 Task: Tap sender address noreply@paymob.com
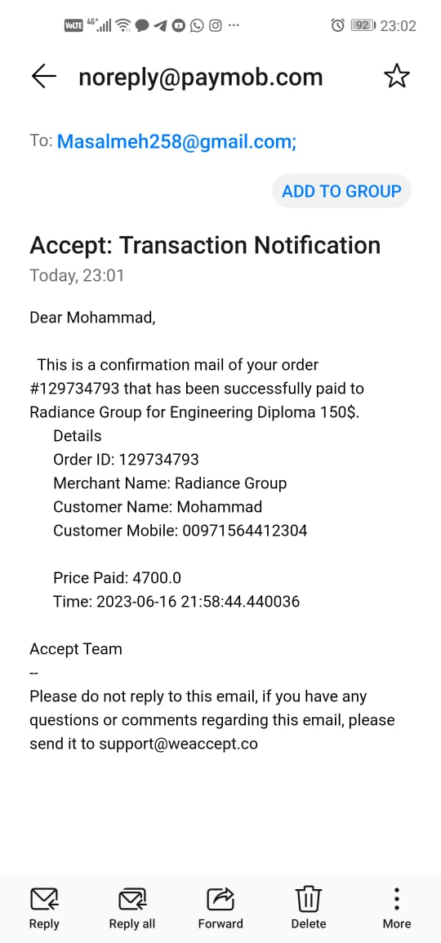(x=201, y=77)
